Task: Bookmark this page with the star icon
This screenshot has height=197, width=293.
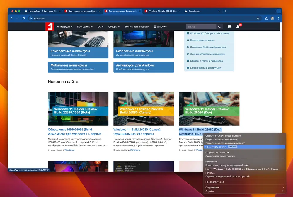Action: (x=258, y=18)
